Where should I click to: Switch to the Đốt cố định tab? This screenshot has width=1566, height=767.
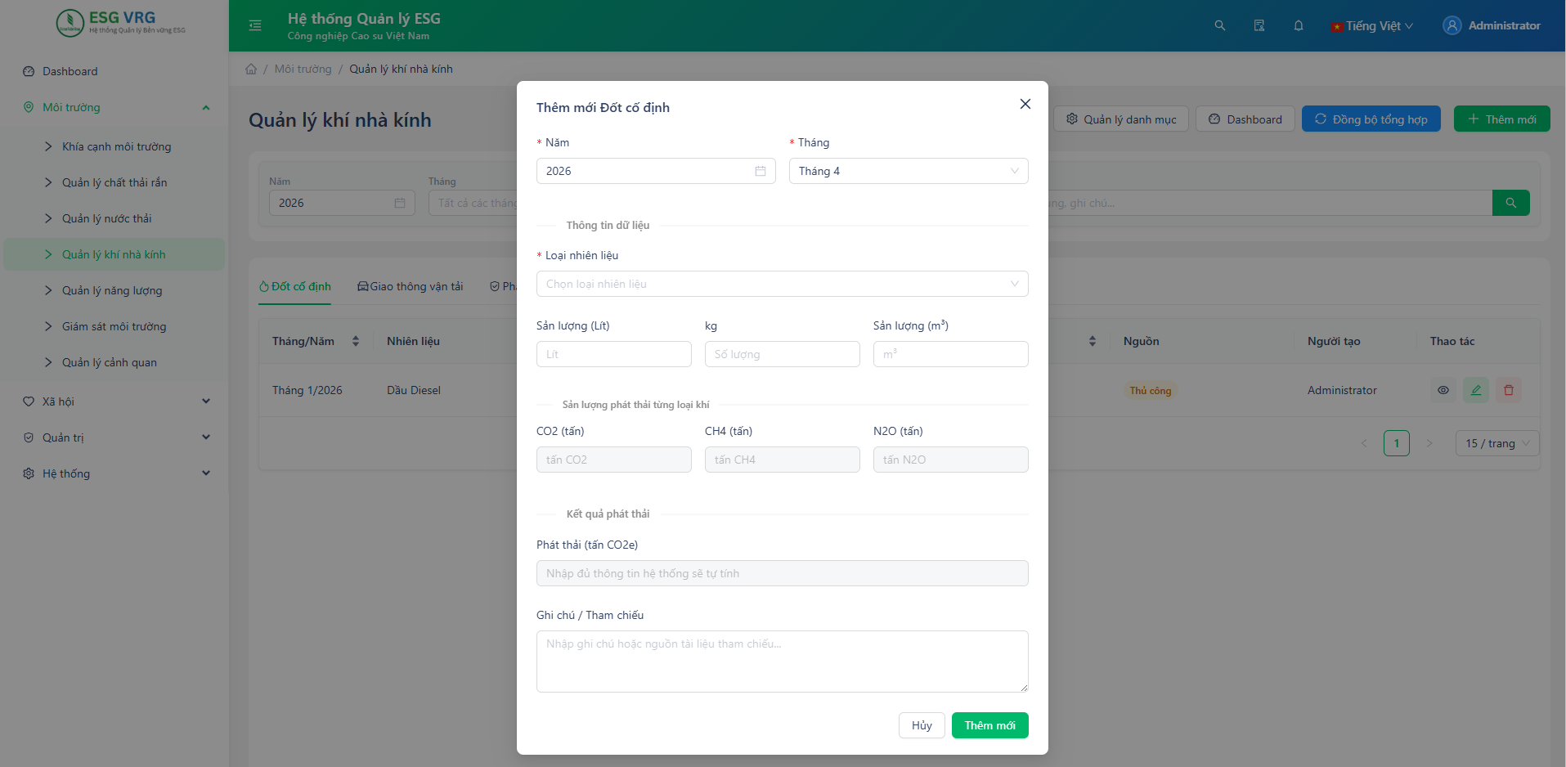[x=294, y=286]
